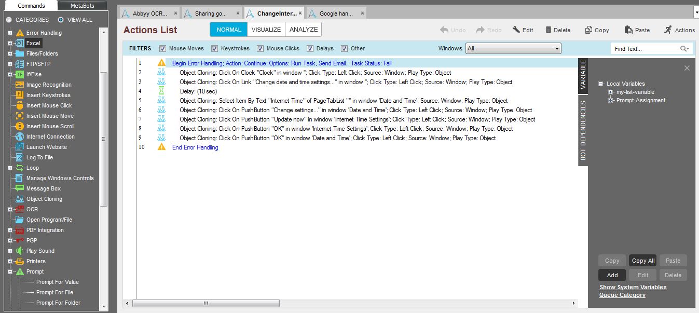Click the Edit wrench icon in toolbar
This screenshot has height=313, width=699.
[516, 30]
